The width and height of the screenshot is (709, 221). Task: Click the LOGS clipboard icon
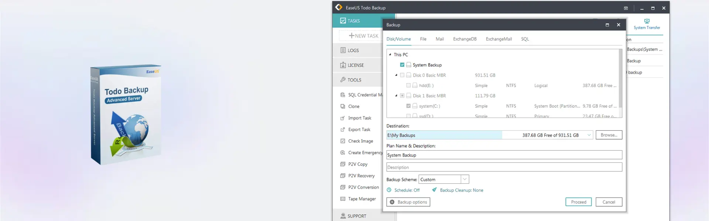coord(343,50)
